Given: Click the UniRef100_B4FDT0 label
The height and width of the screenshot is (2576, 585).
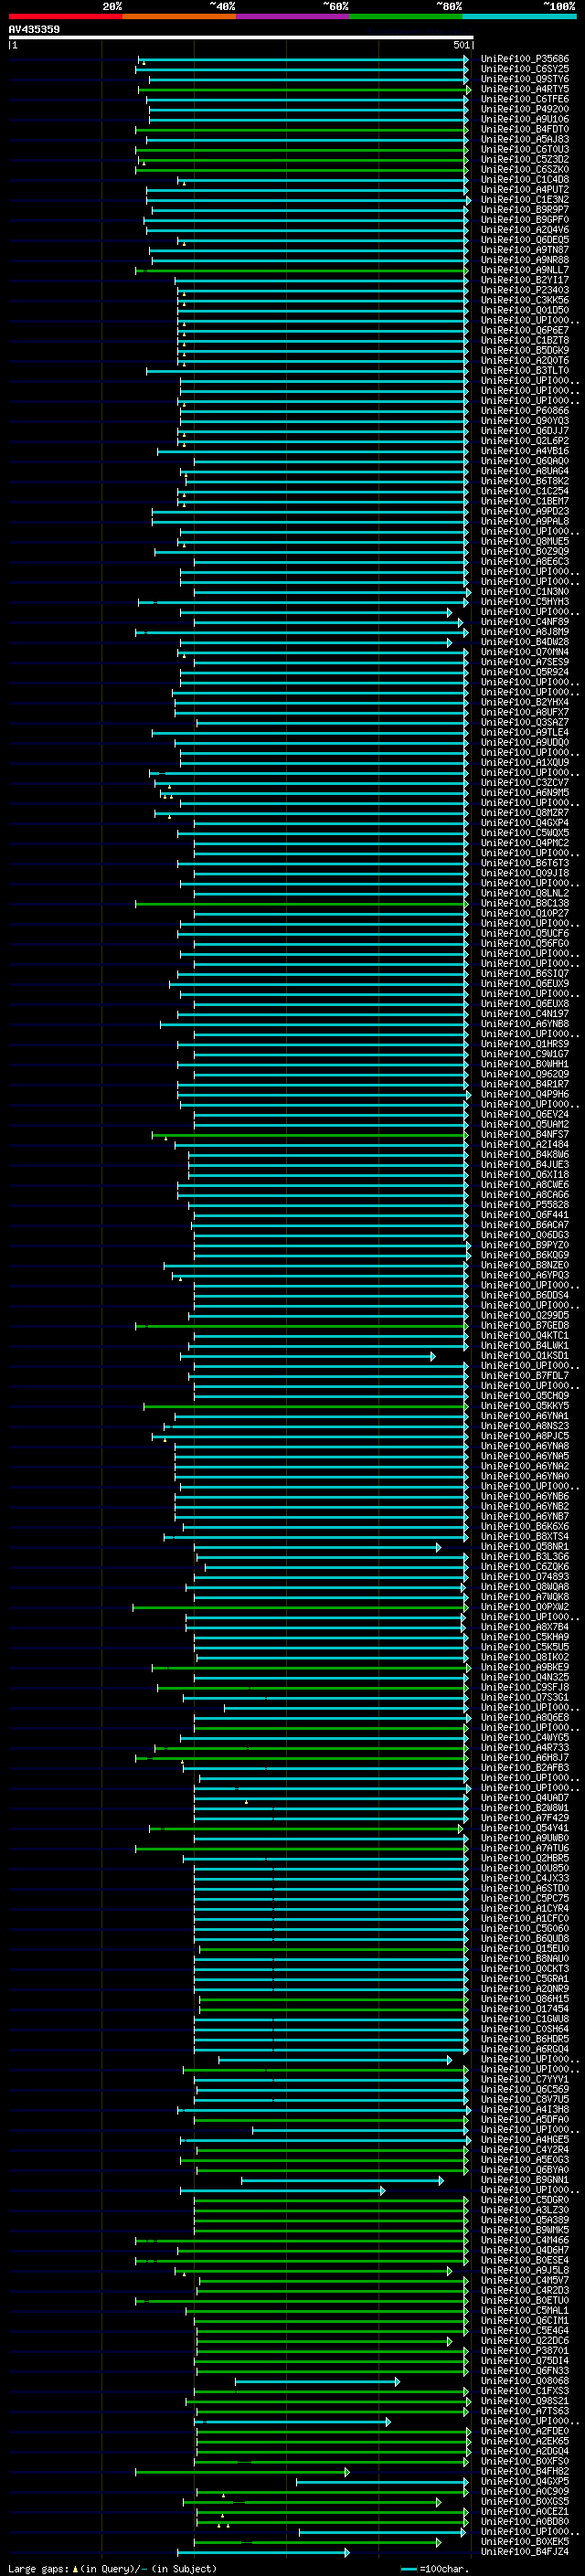Looking at the screenshot, I should (x=525, y=129).
